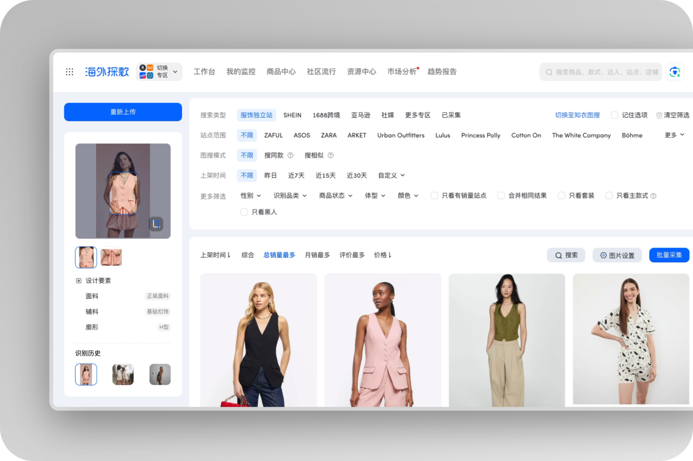Expand the 性别 filter dropdown

point(251,196)
